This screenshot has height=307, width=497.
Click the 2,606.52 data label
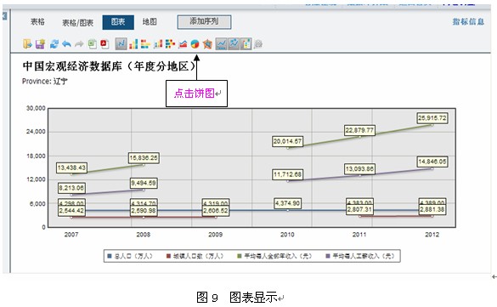(x=216, y=211)
